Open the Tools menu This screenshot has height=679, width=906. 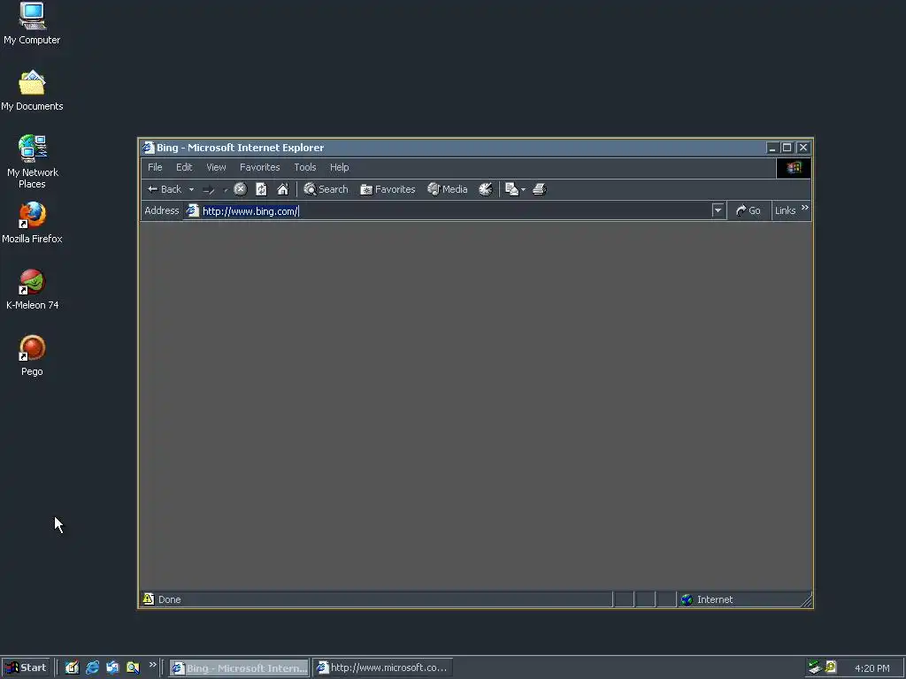pos(304,167)
